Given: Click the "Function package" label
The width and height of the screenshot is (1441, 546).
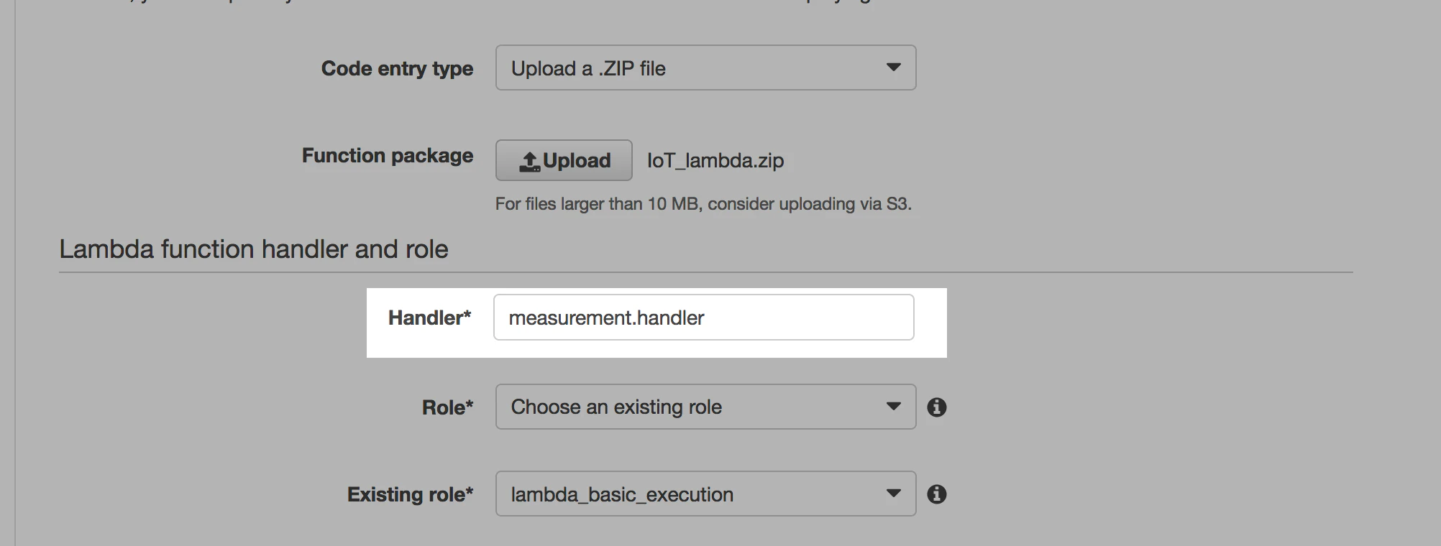Looking at the screenshot, I should pos(388,156).
